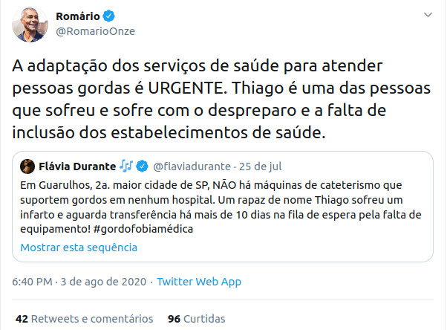Click the quoted tweet date 25 de jul
Image resolution: width=447 pixels, height=330 pixels.
[261, 165]
